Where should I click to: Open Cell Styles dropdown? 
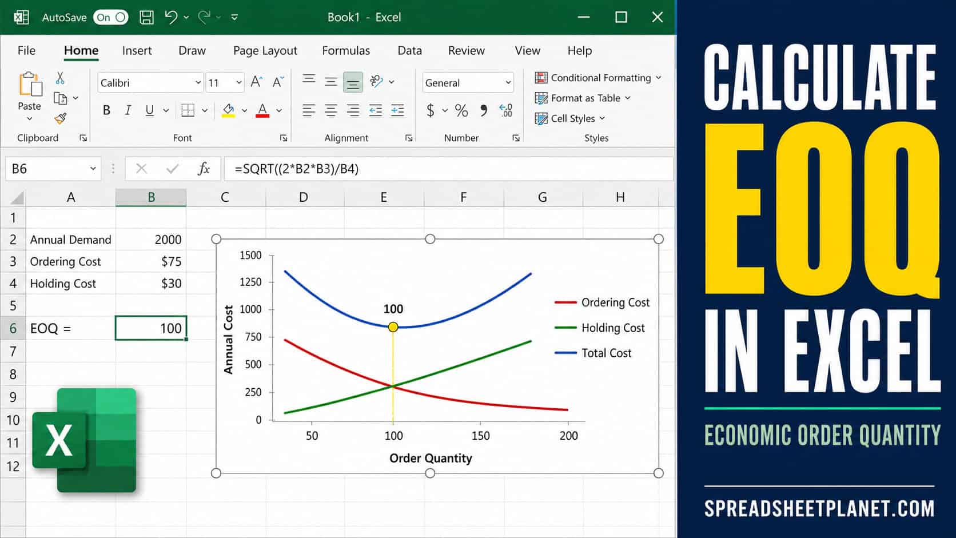pyautogui.click(x=570, y=118)
